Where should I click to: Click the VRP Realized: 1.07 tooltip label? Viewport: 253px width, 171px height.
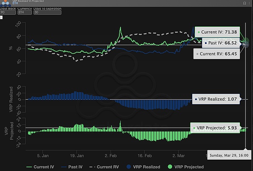[x=215, y=99]
